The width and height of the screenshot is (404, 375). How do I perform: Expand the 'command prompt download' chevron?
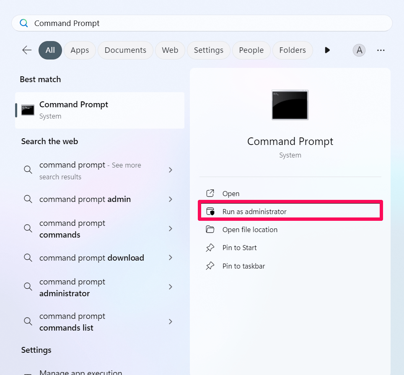point(170,258)
